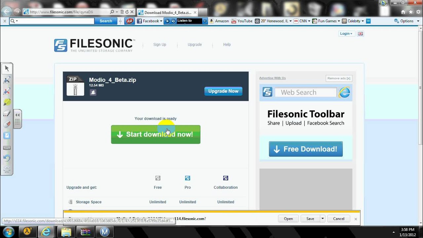Open the on-screen keyboard tool
This screenshot has height=238, width=423.
7,147
